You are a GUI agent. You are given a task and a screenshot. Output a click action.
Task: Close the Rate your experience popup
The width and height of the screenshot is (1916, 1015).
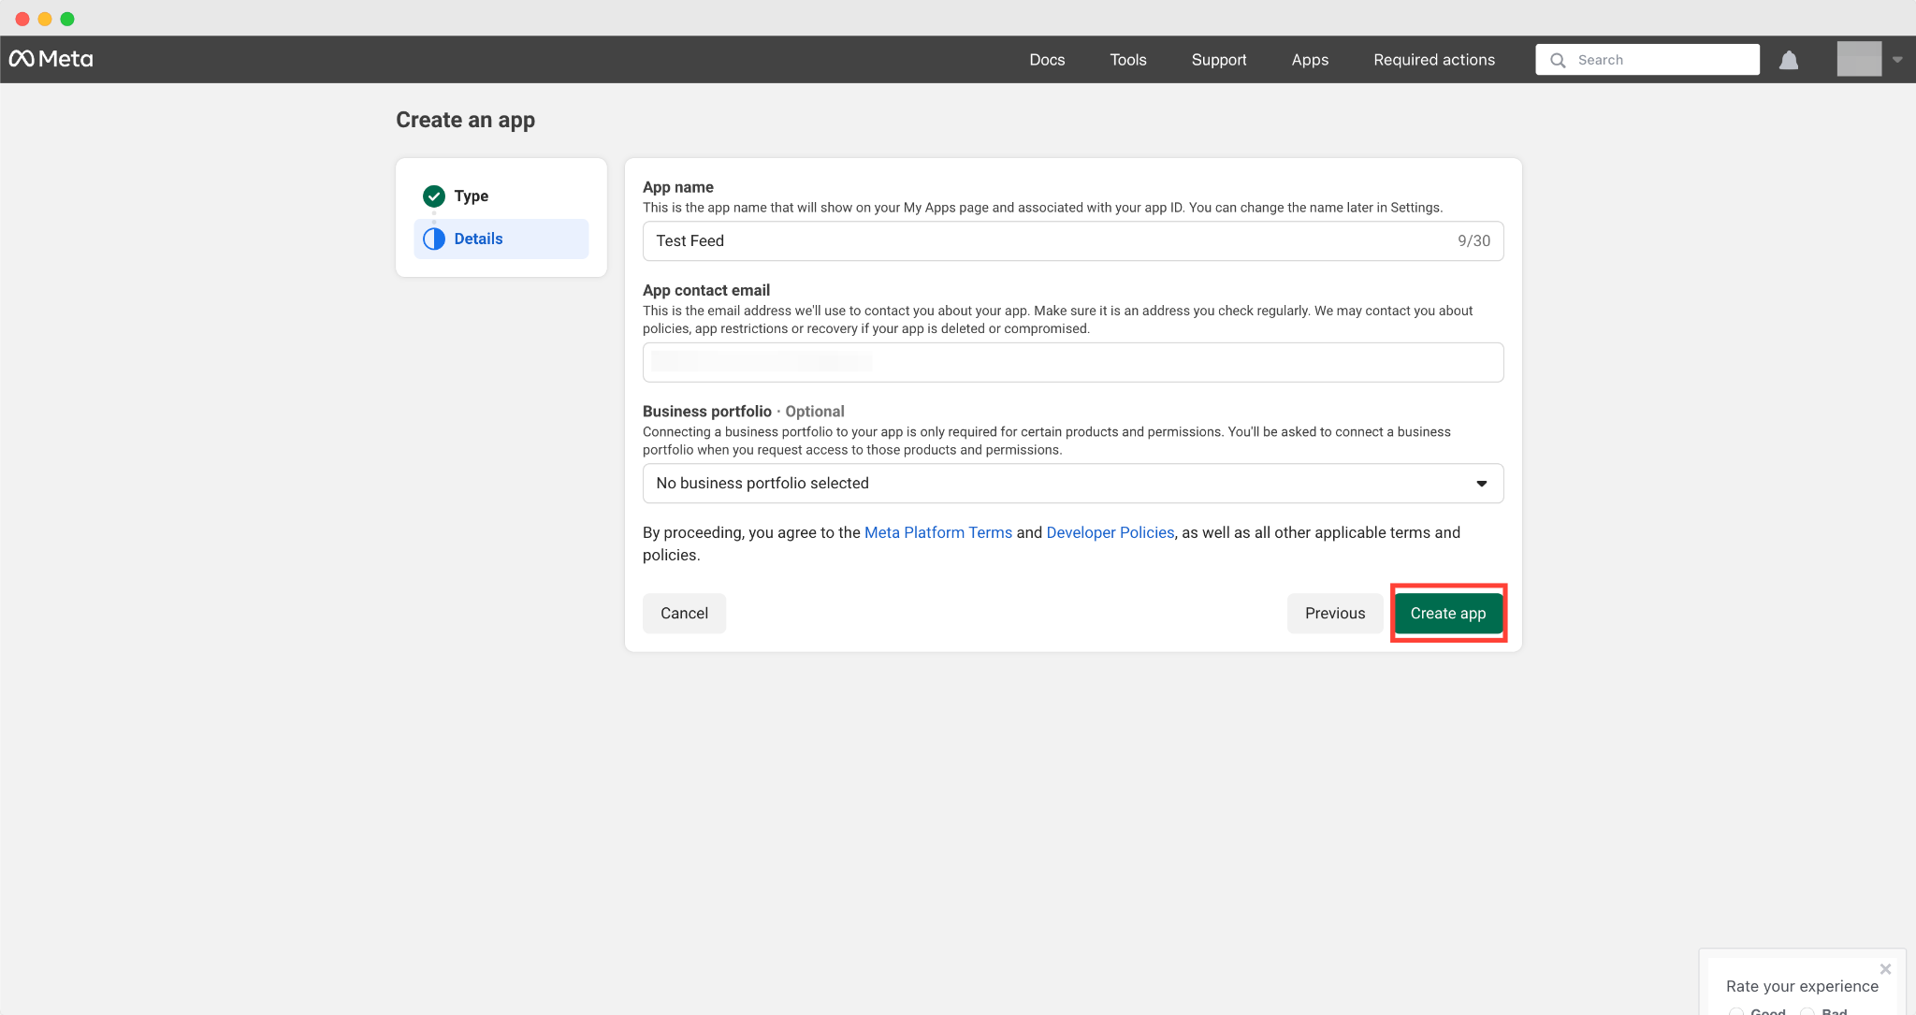[x=1885, y=969]
